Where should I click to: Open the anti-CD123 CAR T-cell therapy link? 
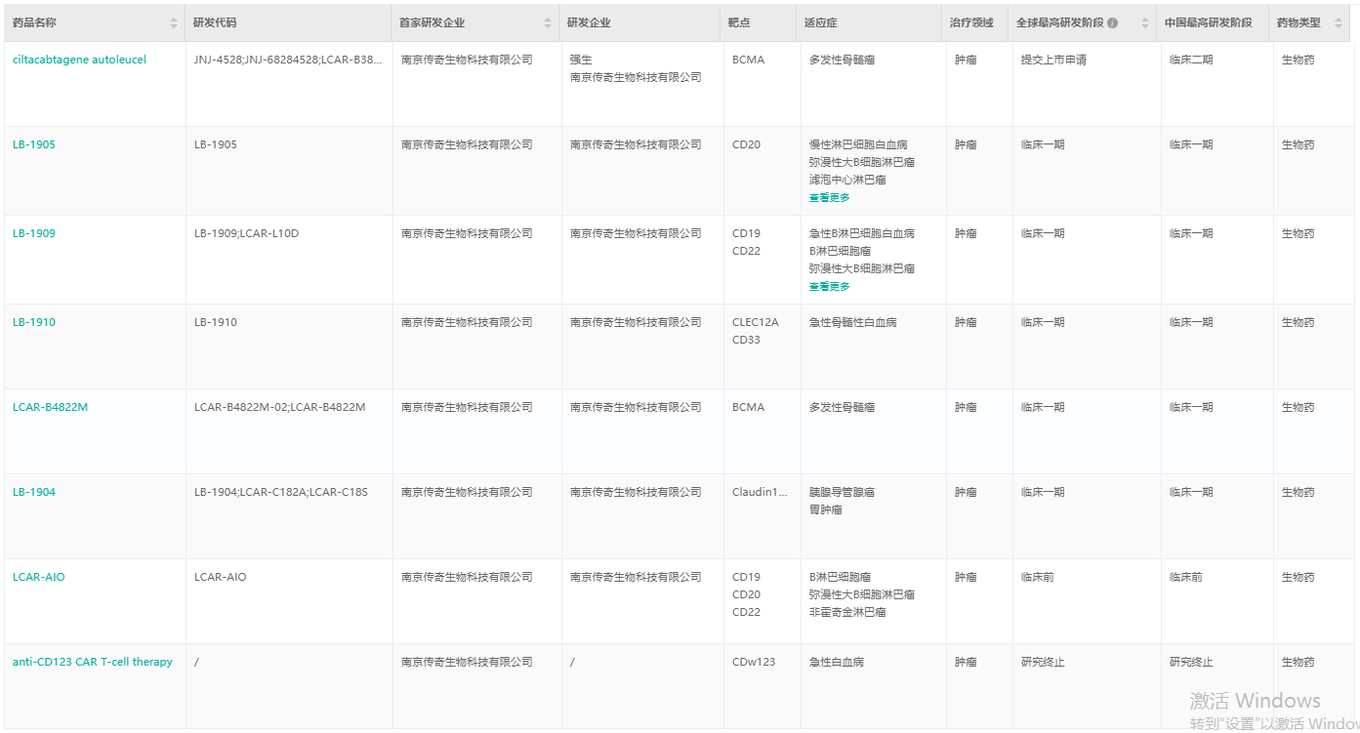tap(93, 662)
